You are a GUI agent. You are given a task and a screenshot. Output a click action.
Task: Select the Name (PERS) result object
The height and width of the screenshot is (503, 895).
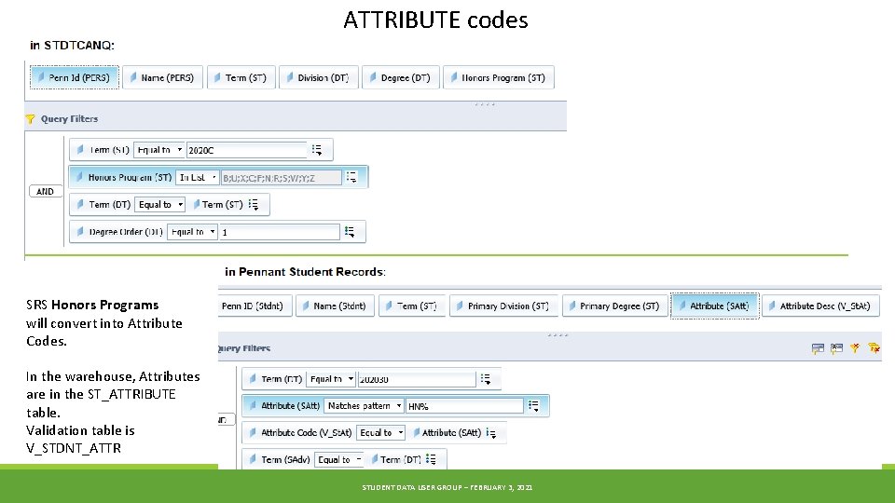[x=162, y=77]
